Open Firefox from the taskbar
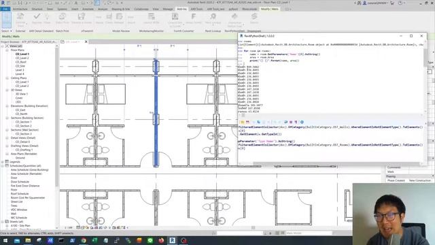 point(161,240)
